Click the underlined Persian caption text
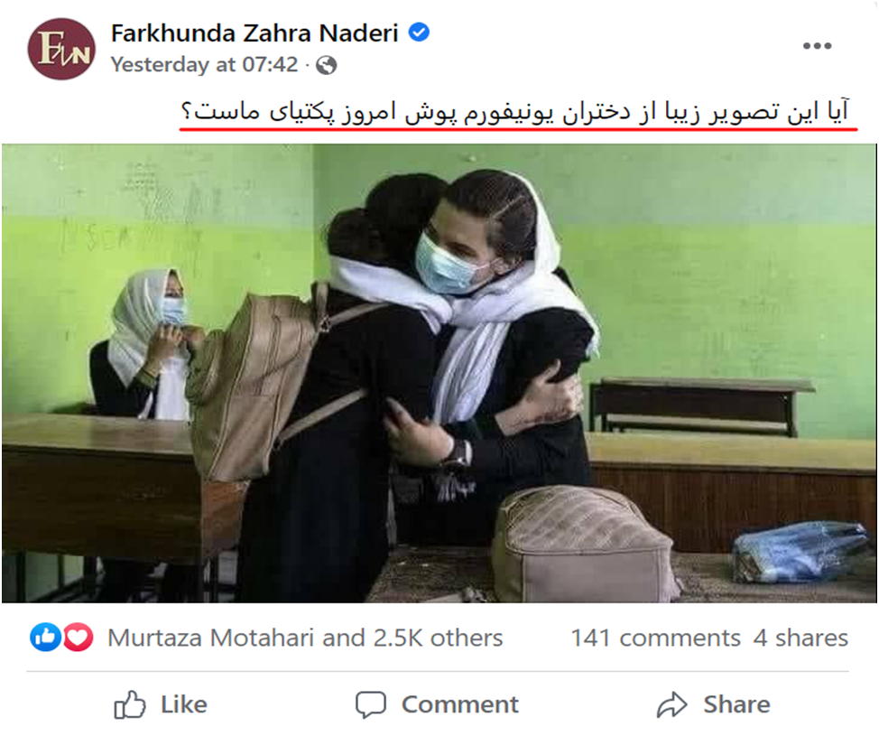 point(514,111)
